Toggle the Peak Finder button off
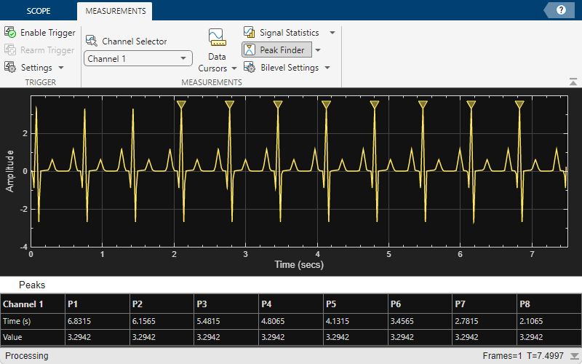Screen dimensions: 582x364 276,50
